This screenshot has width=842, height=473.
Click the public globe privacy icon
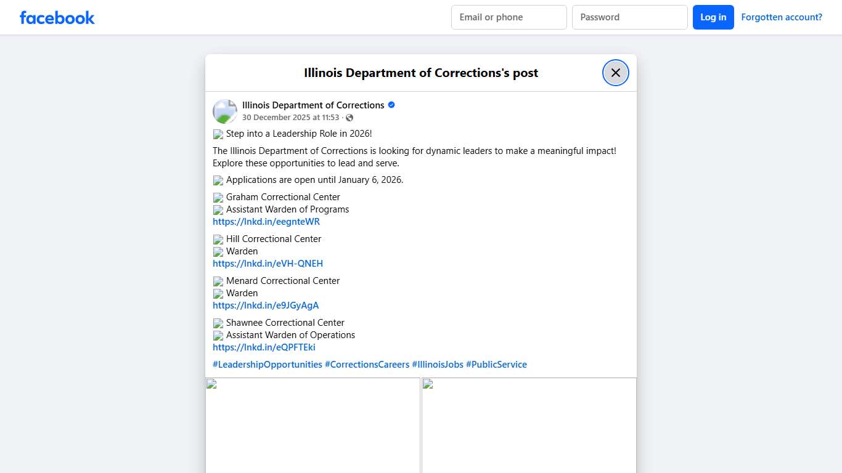click(349, 118)
